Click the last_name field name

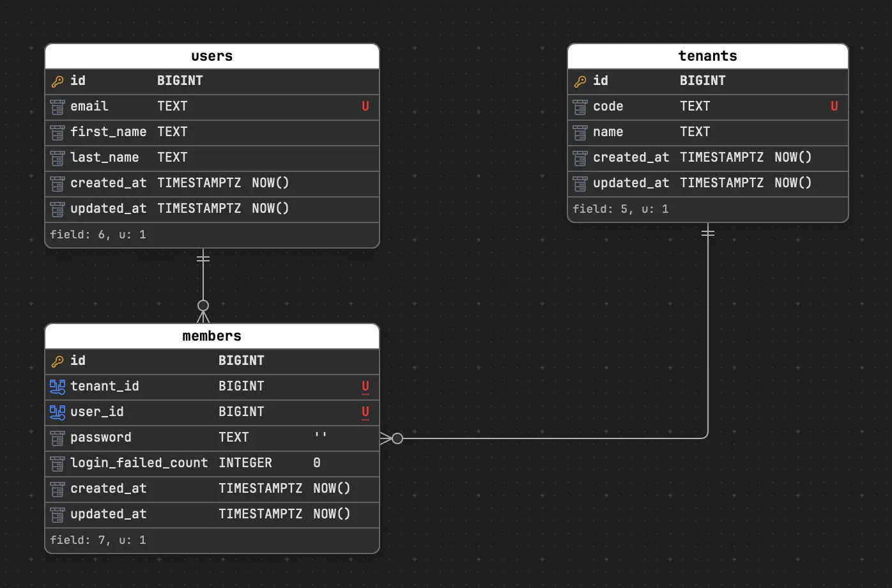pyautogui.click(x=105, y=157)
